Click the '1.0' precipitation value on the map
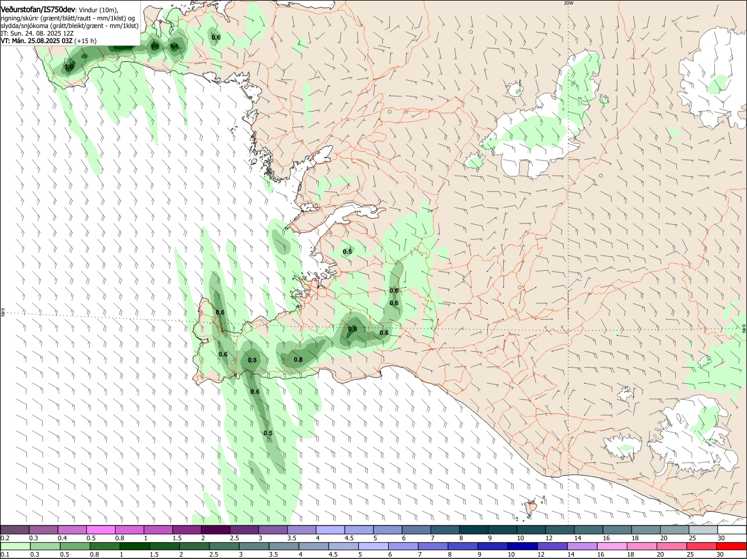Viewport: 747px width, 559px height. 69,67
